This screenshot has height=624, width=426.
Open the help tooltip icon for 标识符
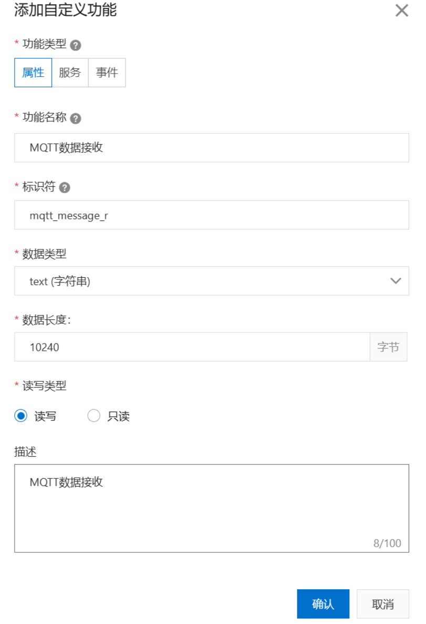coord(65,187)
